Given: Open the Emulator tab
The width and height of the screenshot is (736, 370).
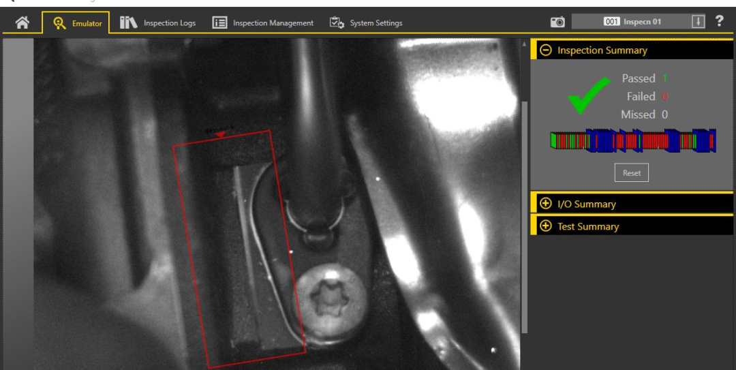Looking at the screenshot, I should (76, 22).
